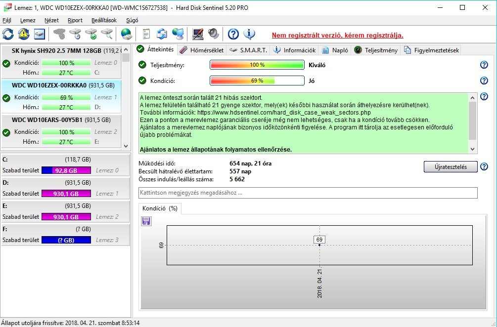Click green check icon next to Teljesítmény label
The image size is (497, 327).
142,65
